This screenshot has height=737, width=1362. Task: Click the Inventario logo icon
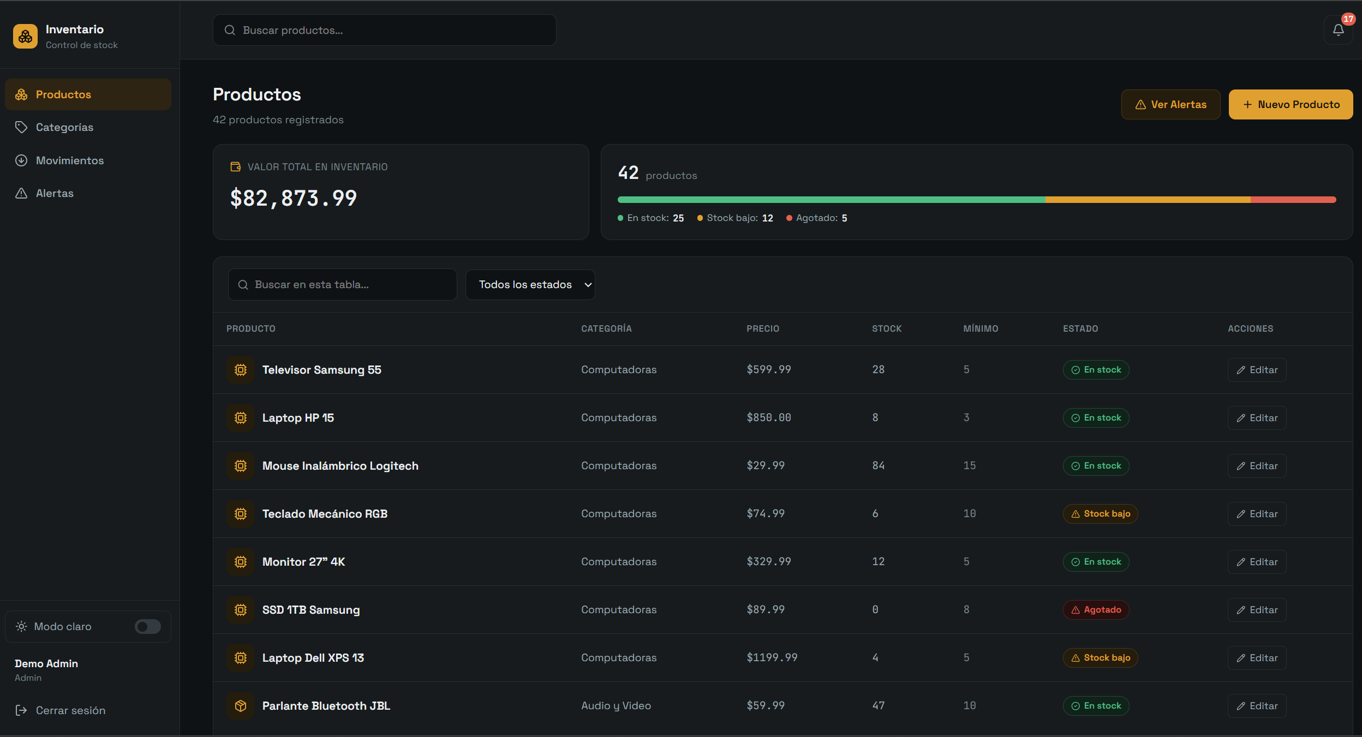25,36
